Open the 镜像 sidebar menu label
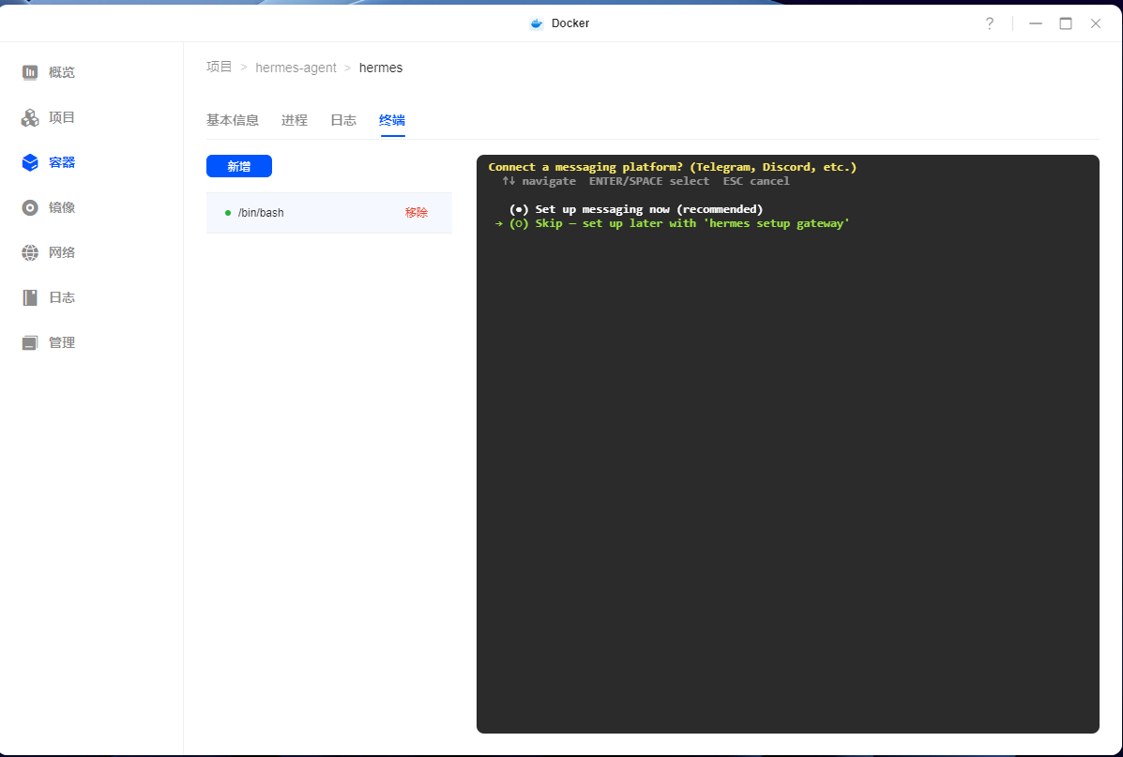Screen dimensions: 1123x757 tap(62, 207)
